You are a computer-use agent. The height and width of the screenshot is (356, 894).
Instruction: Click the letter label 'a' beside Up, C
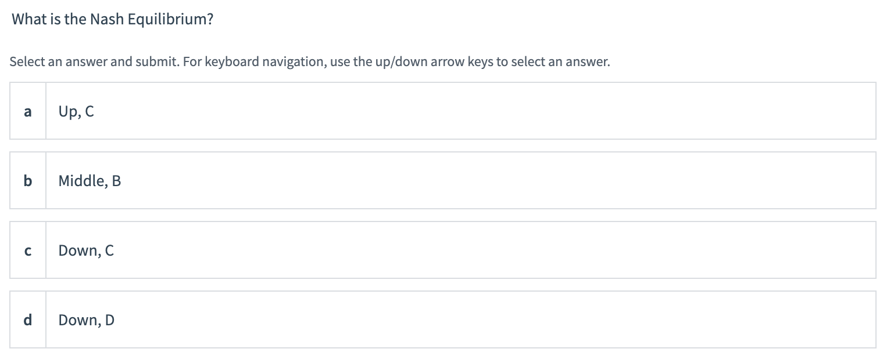tap(27, 111)
